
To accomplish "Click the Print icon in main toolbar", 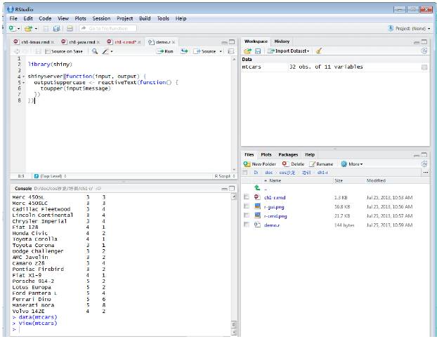I will coord(70,28).
